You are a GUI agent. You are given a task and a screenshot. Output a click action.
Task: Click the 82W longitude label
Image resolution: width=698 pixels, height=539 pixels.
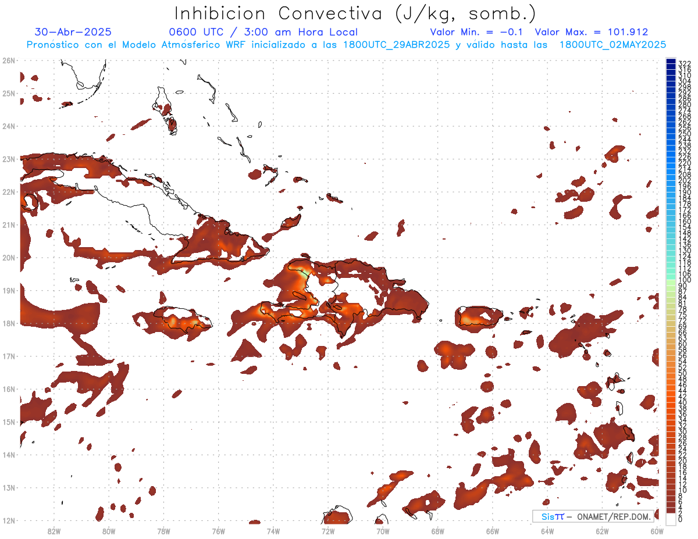(x=54, y=531)
